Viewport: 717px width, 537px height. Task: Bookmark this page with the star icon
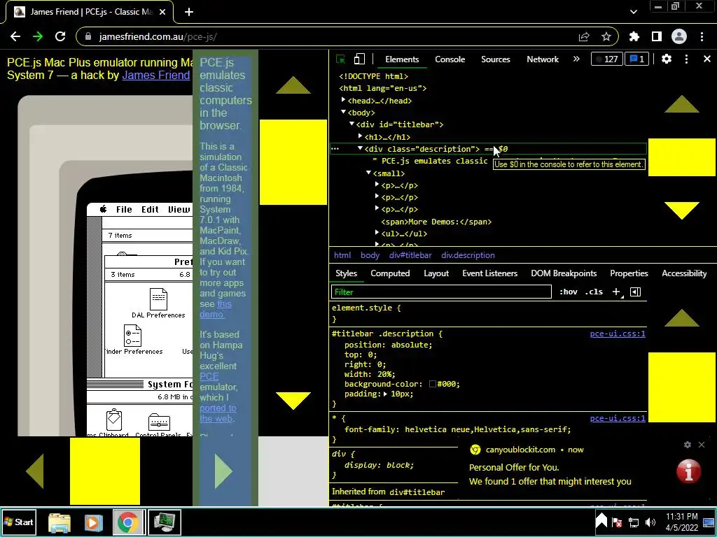[x=606, y=36]
